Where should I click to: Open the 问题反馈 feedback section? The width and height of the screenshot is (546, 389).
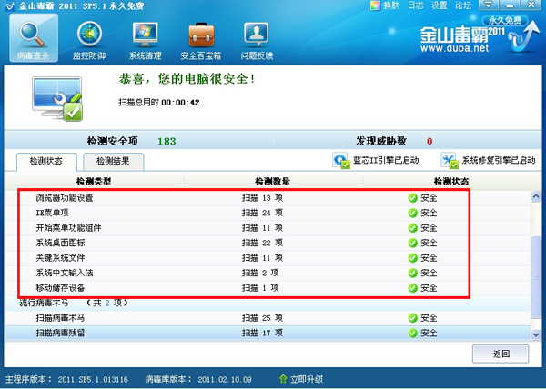click(257, 41)
